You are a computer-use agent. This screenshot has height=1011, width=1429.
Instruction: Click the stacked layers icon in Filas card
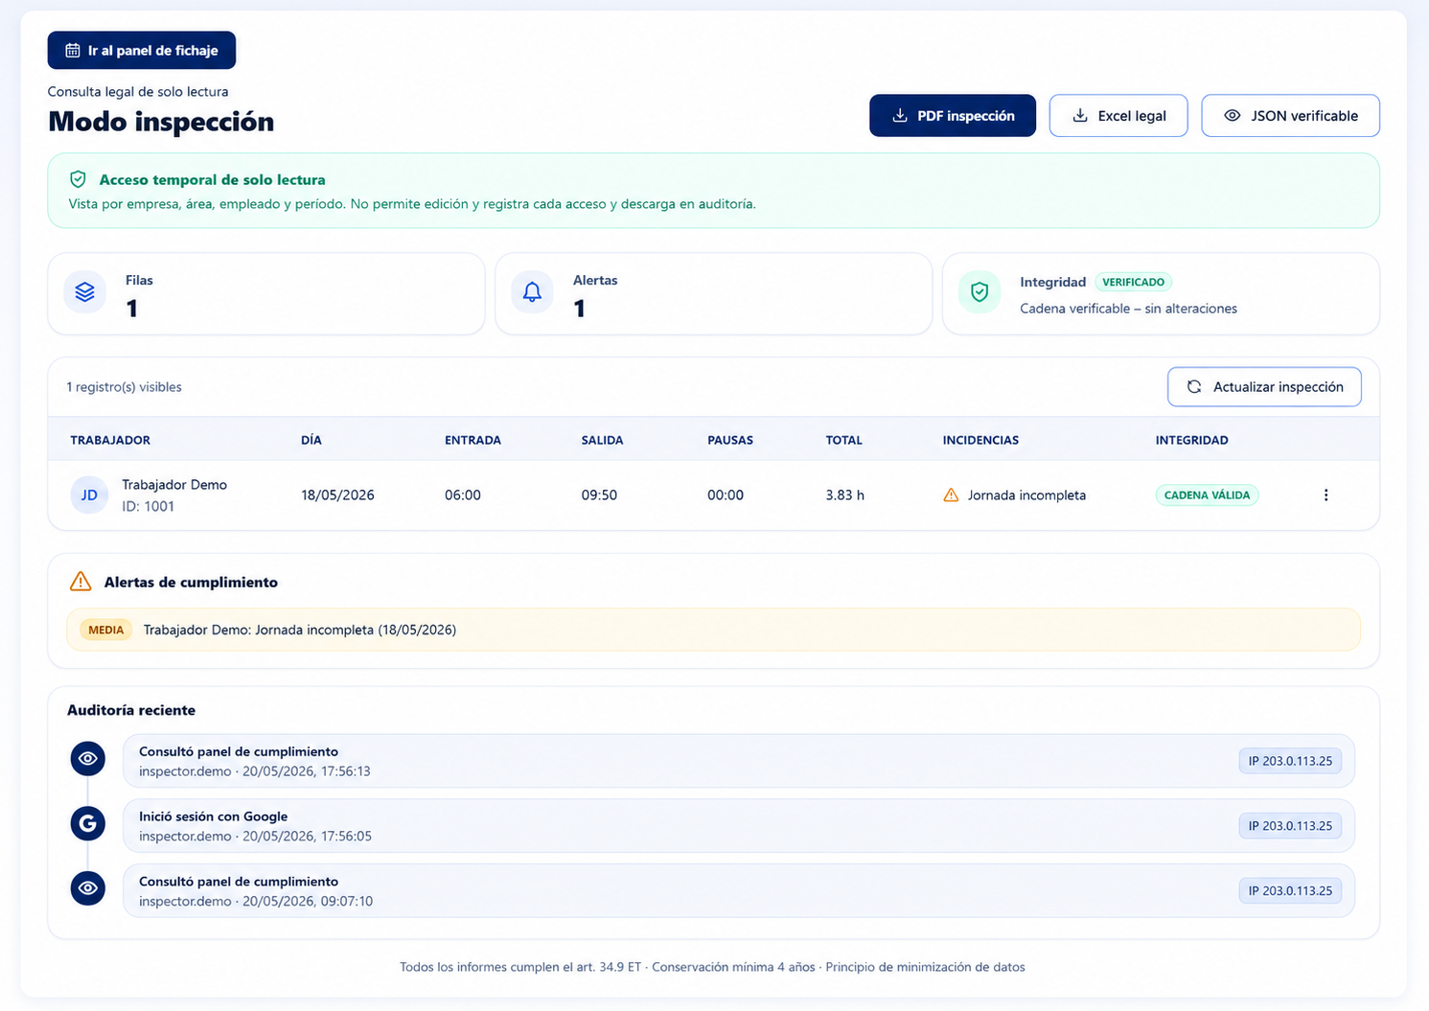(x=85, y=292)
